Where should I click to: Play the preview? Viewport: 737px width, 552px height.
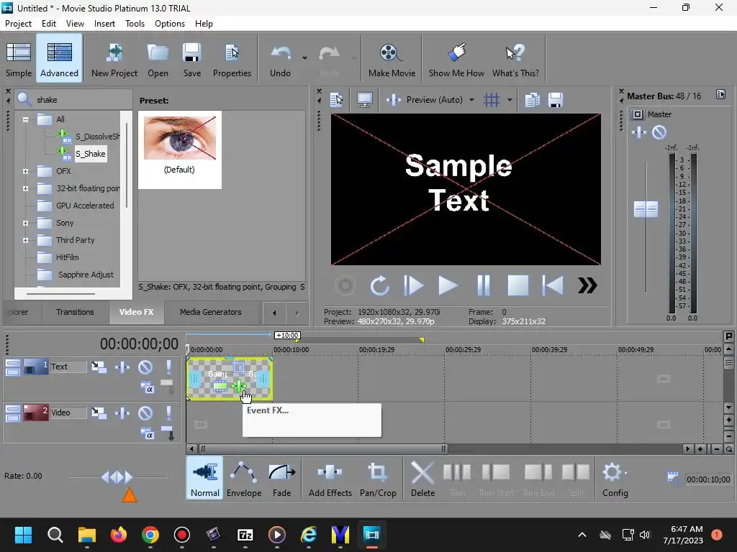(x=448, y=285)
